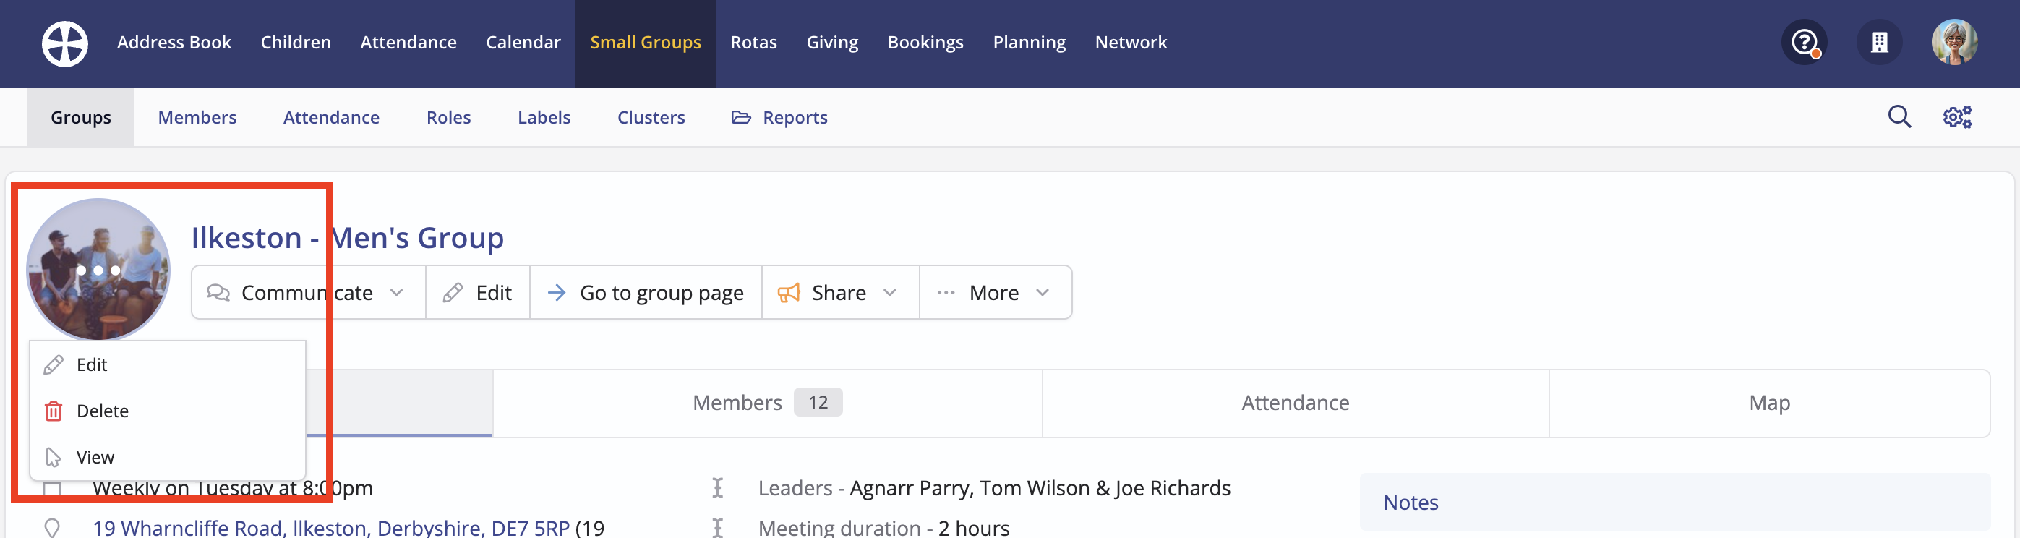Switch to Clusters sub-tab

pyautogui.click(x=651, y=118)
